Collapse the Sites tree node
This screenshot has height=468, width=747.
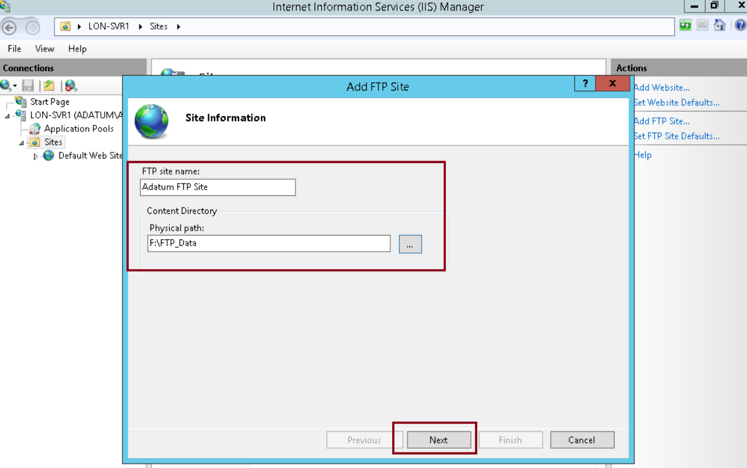click(x=22, y=143)
